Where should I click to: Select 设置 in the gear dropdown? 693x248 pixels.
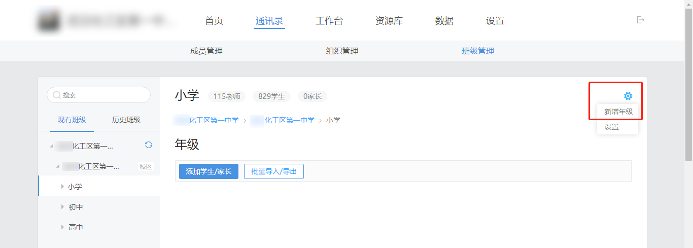point(612,127)
